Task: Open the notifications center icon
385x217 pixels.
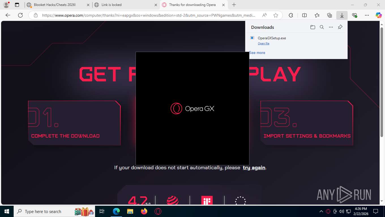Action: click(x=376, y=211)
